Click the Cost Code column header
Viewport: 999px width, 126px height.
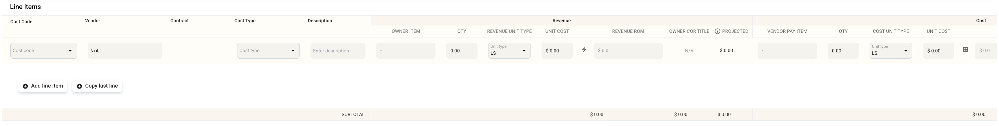(x=21, y=22)
